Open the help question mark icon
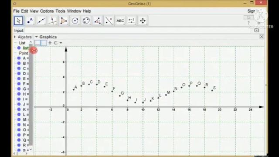The height and width of the screenshot is (157, 279). (248, 23)
